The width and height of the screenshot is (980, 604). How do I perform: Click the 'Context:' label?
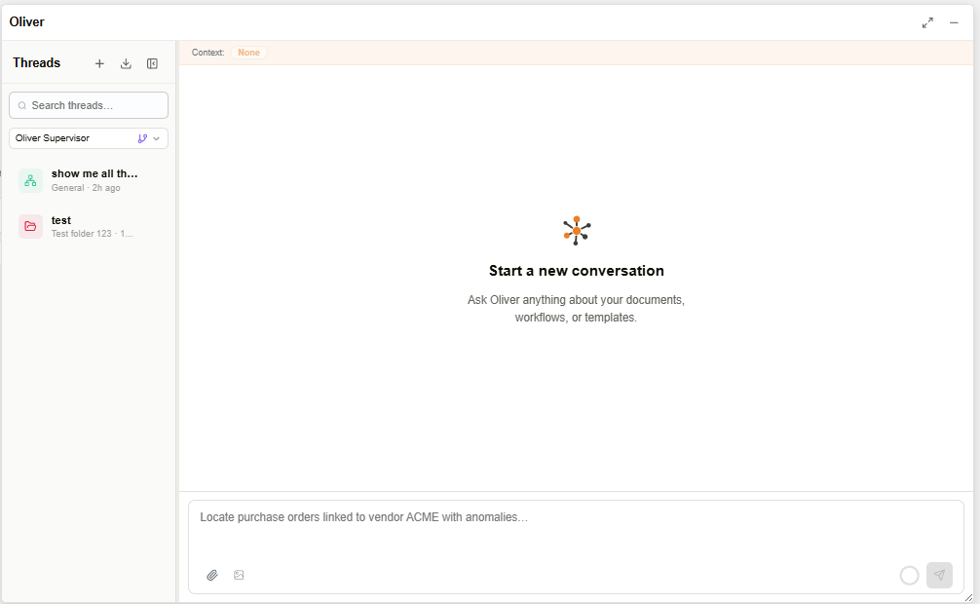pyautogui.click(x=208, y=53)
